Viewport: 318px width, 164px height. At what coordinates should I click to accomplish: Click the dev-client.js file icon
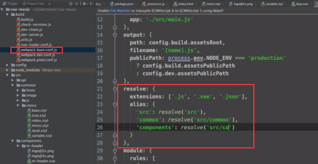(x=19, y=30)
